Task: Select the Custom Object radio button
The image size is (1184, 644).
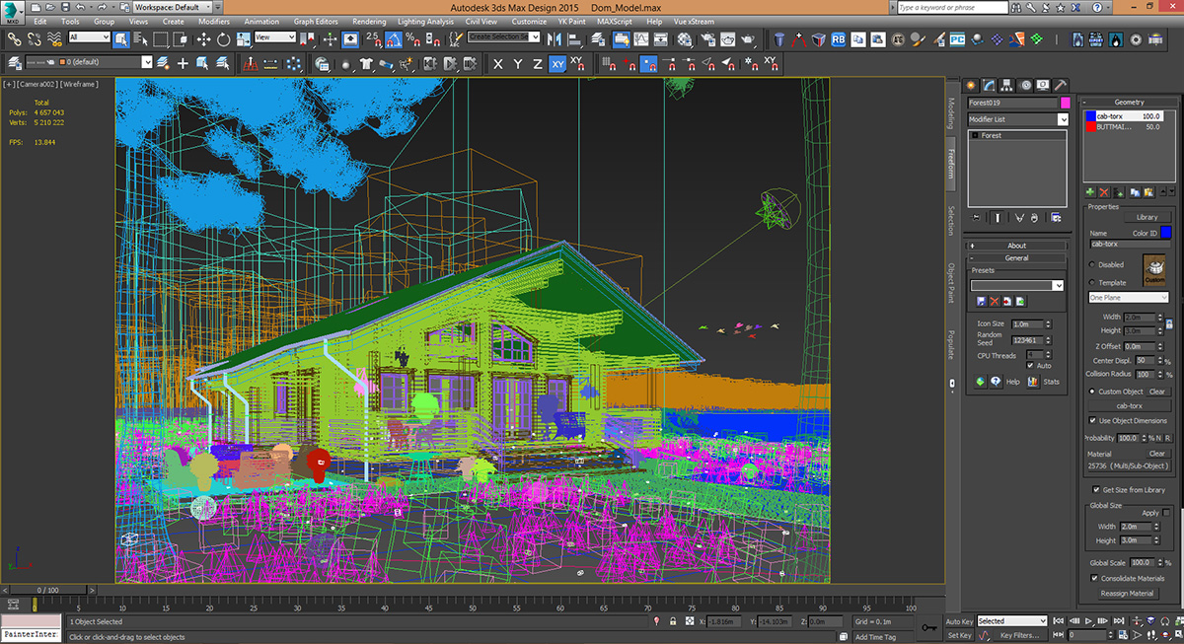Action: point(1091,392)
